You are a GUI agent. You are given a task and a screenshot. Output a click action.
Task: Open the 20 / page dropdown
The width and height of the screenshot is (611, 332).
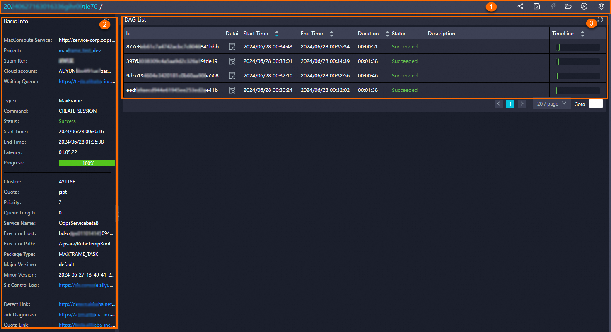[x=552, y=104]
